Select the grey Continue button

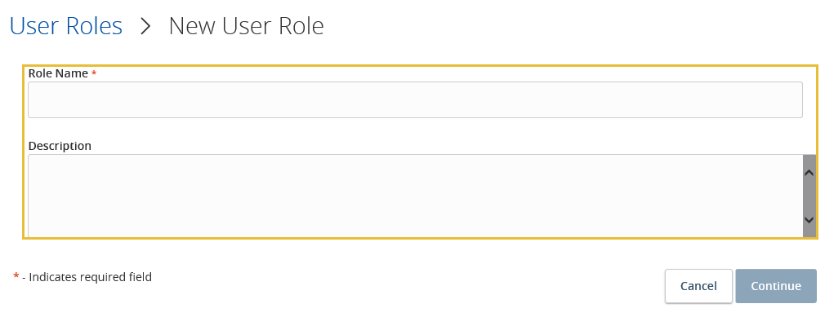(776, 286)
